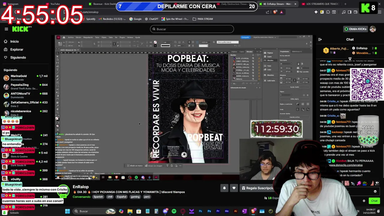This screenshot has height=216, width=384.
Task: Open the Spicetify bookmark
Action: [88, 19]
